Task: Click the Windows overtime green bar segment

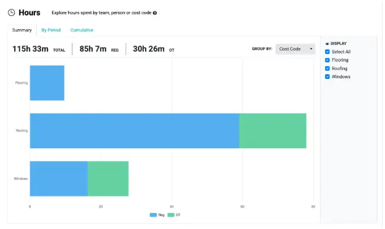Action: click(108, 179)
